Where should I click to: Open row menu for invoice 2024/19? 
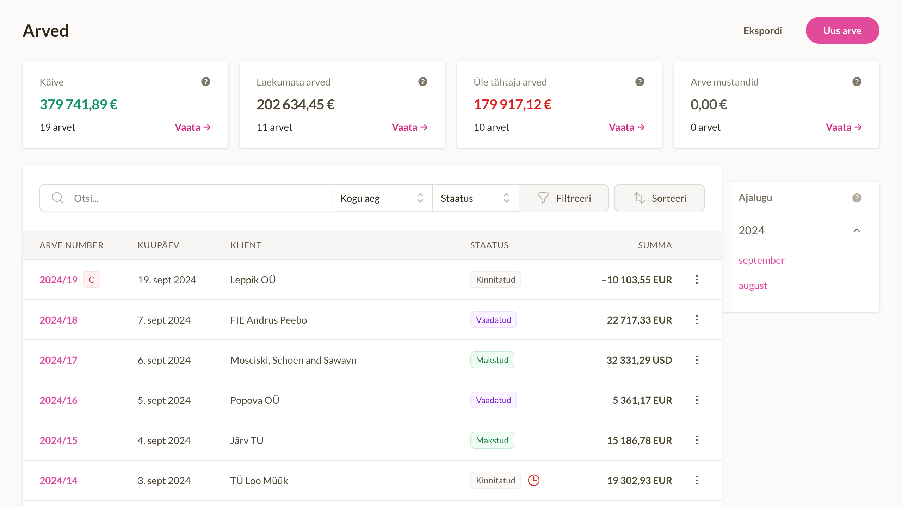click(x=697, y=280)
